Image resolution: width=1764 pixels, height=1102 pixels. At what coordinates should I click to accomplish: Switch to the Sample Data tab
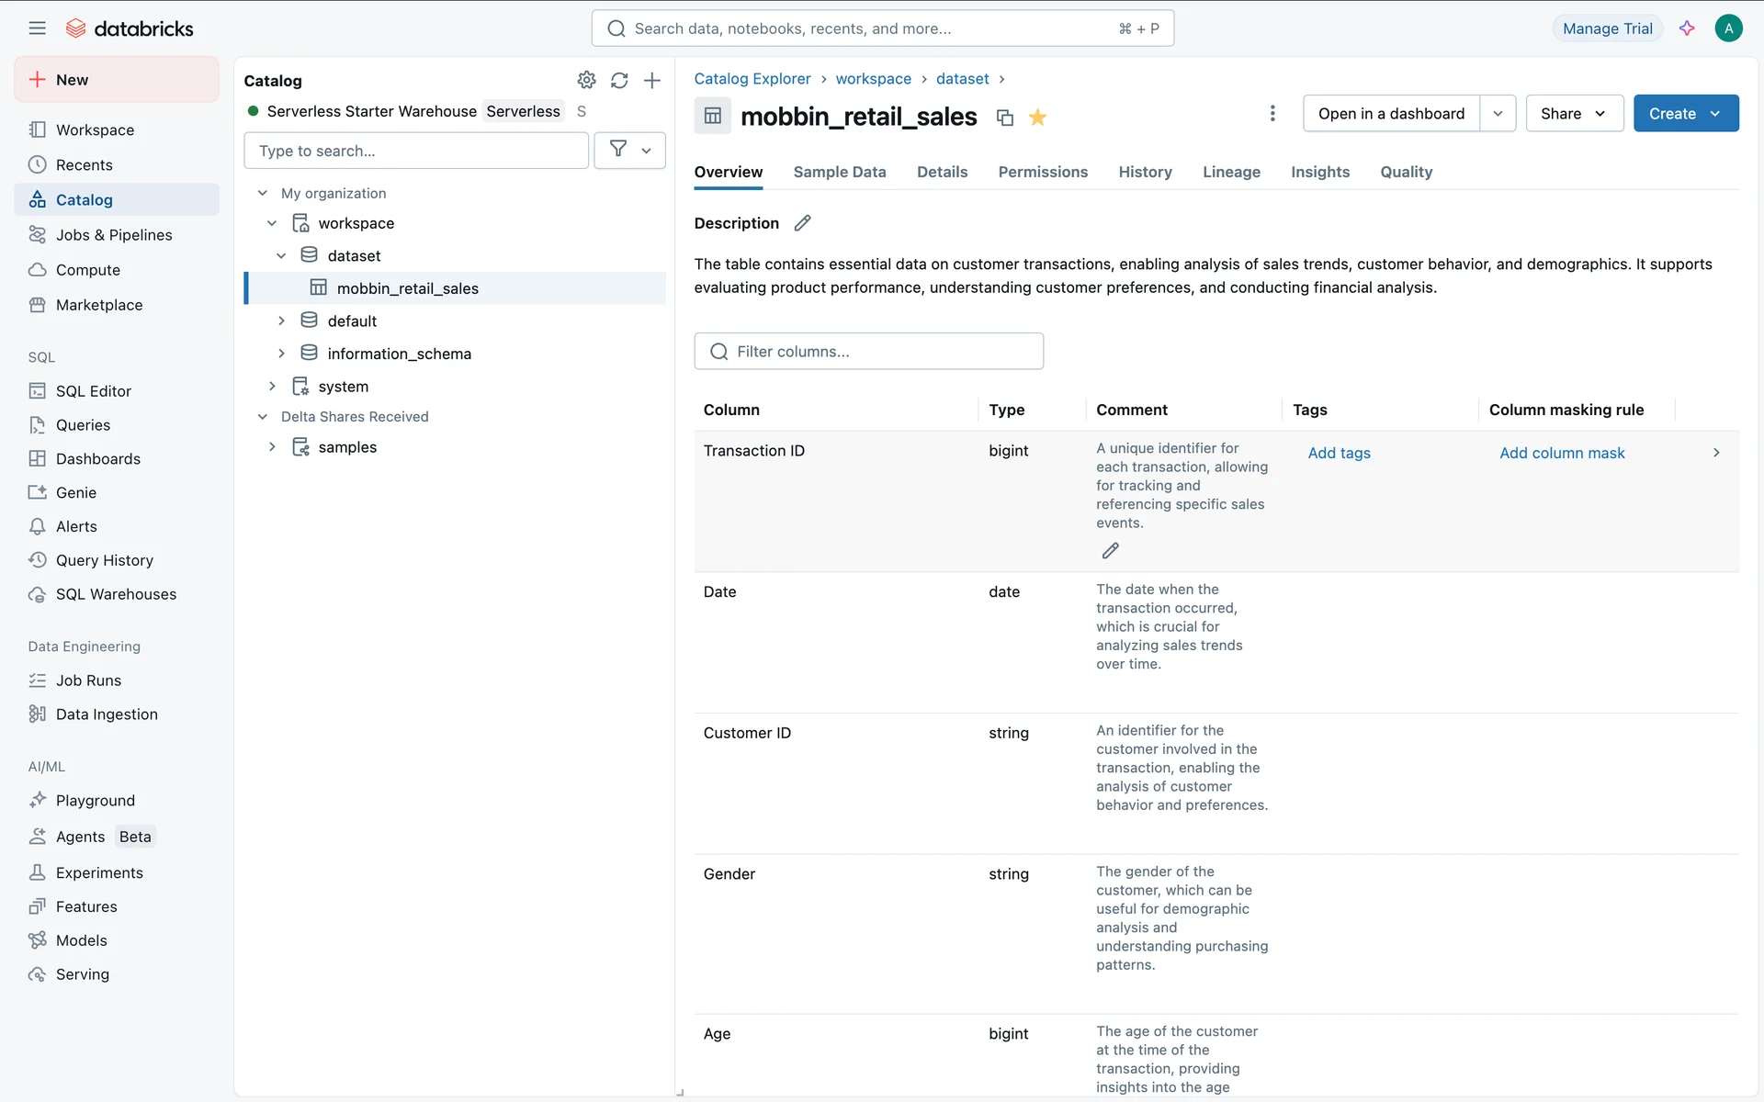(839, 172)
